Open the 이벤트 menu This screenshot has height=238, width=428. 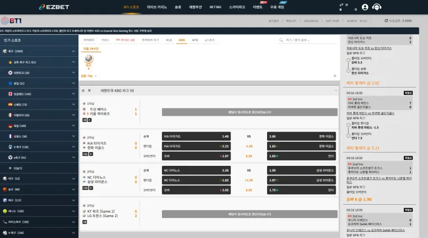258,7
